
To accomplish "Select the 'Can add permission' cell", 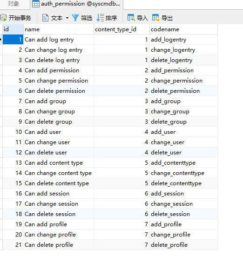I will point(59,70).
